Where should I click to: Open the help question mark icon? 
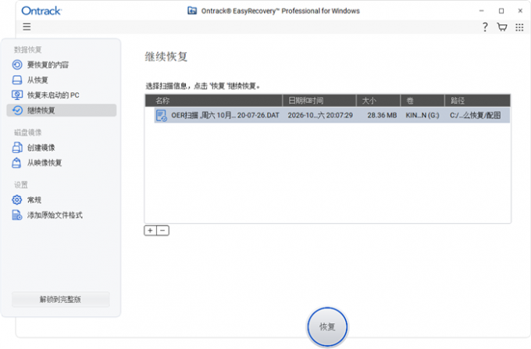click(485, 27)
